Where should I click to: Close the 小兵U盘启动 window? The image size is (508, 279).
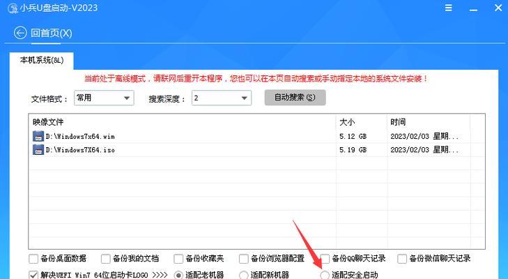(498, 8)
